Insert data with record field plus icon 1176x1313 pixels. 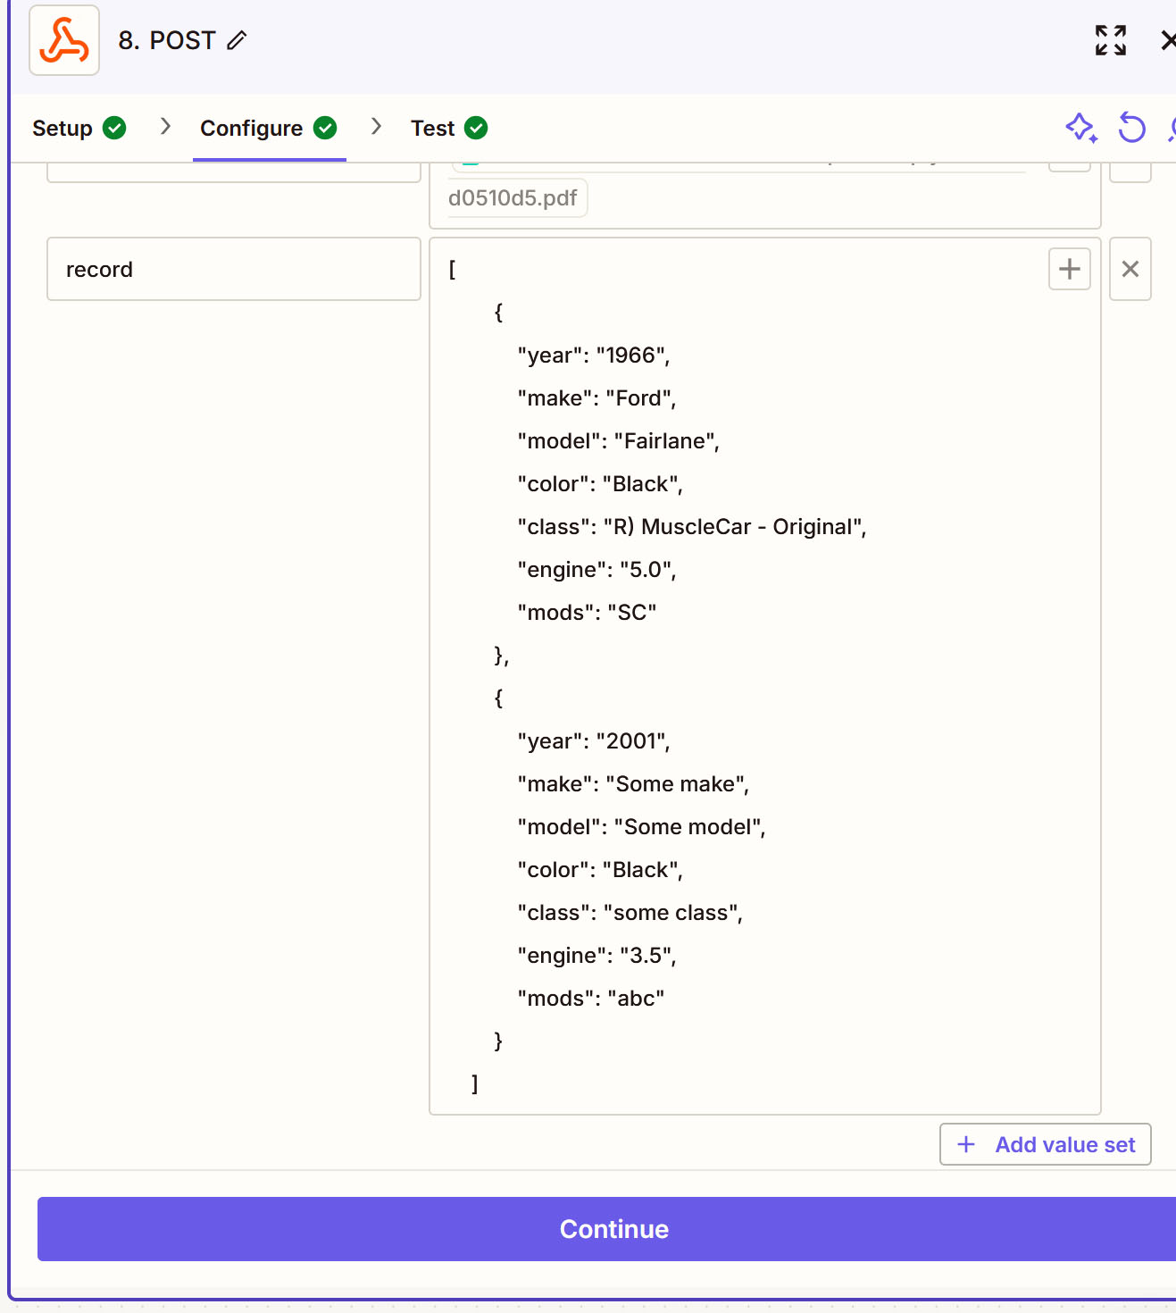pyautogui.click(x=1070, y=269)
